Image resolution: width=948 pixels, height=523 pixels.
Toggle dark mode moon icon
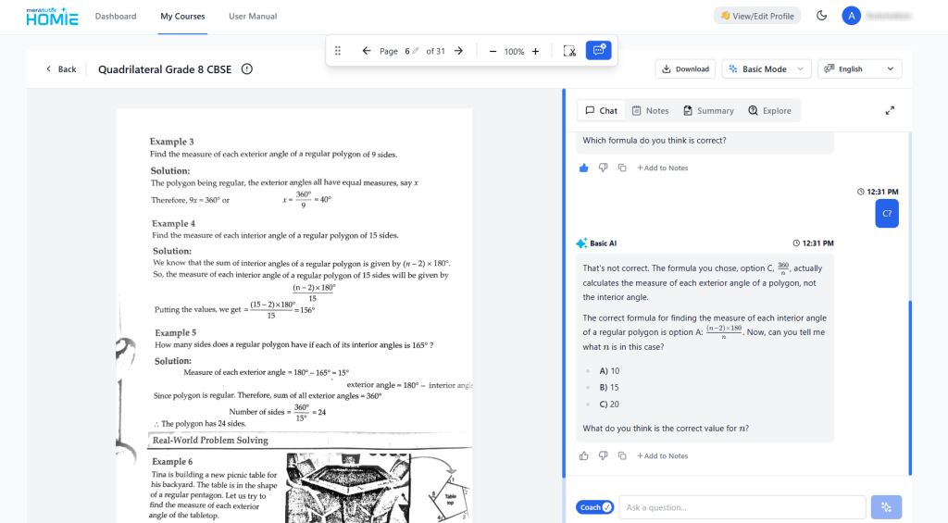point(822,16)
